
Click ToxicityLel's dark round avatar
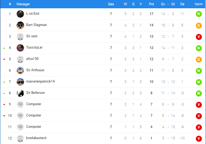click(x=20, y=48)
